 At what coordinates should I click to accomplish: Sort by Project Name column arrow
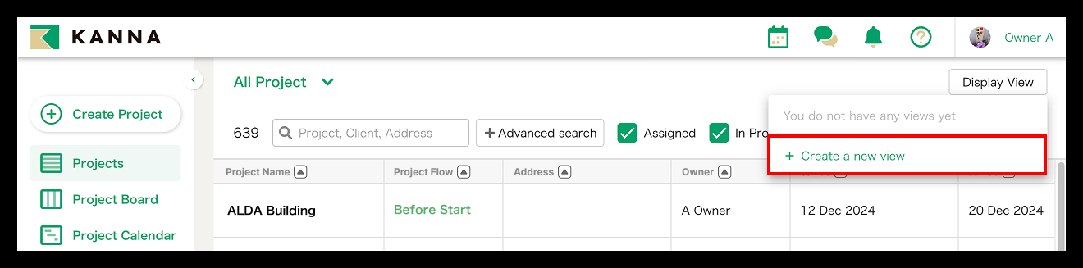(300, 172)
